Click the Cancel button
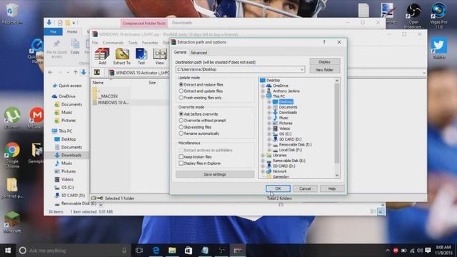Screen dimensions: 457x257 click(x=305, y=188)
